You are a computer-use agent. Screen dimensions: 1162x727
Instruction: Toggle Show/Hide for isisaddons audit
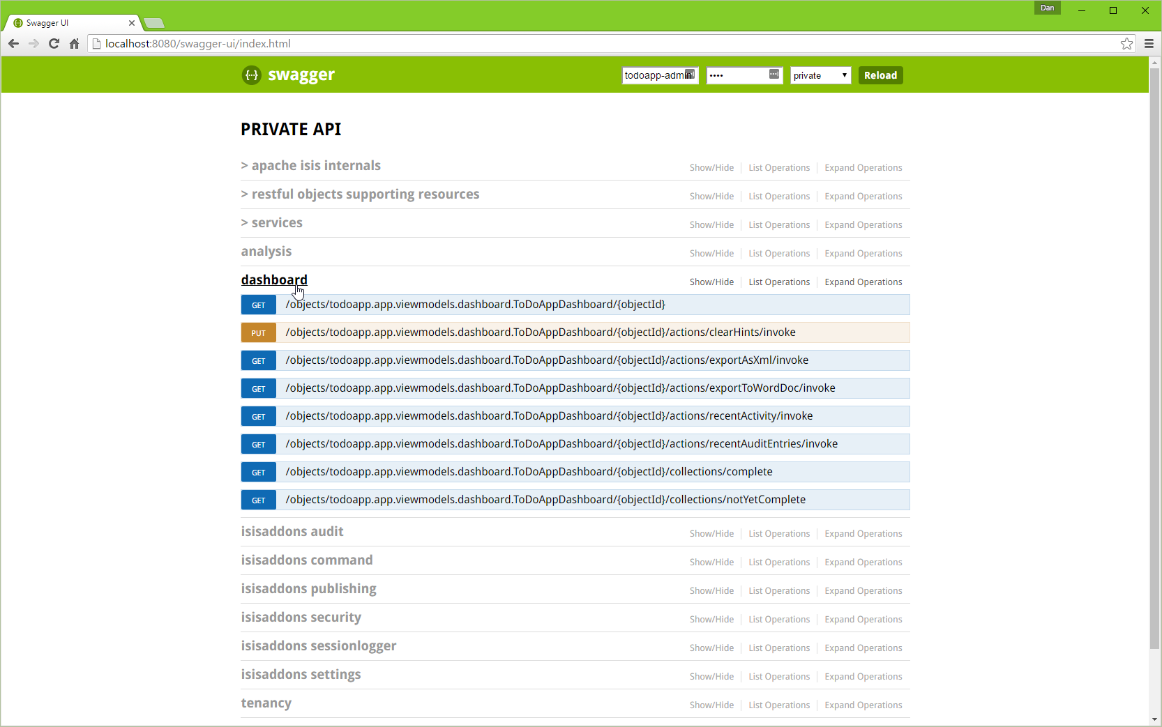coord(711,534)
